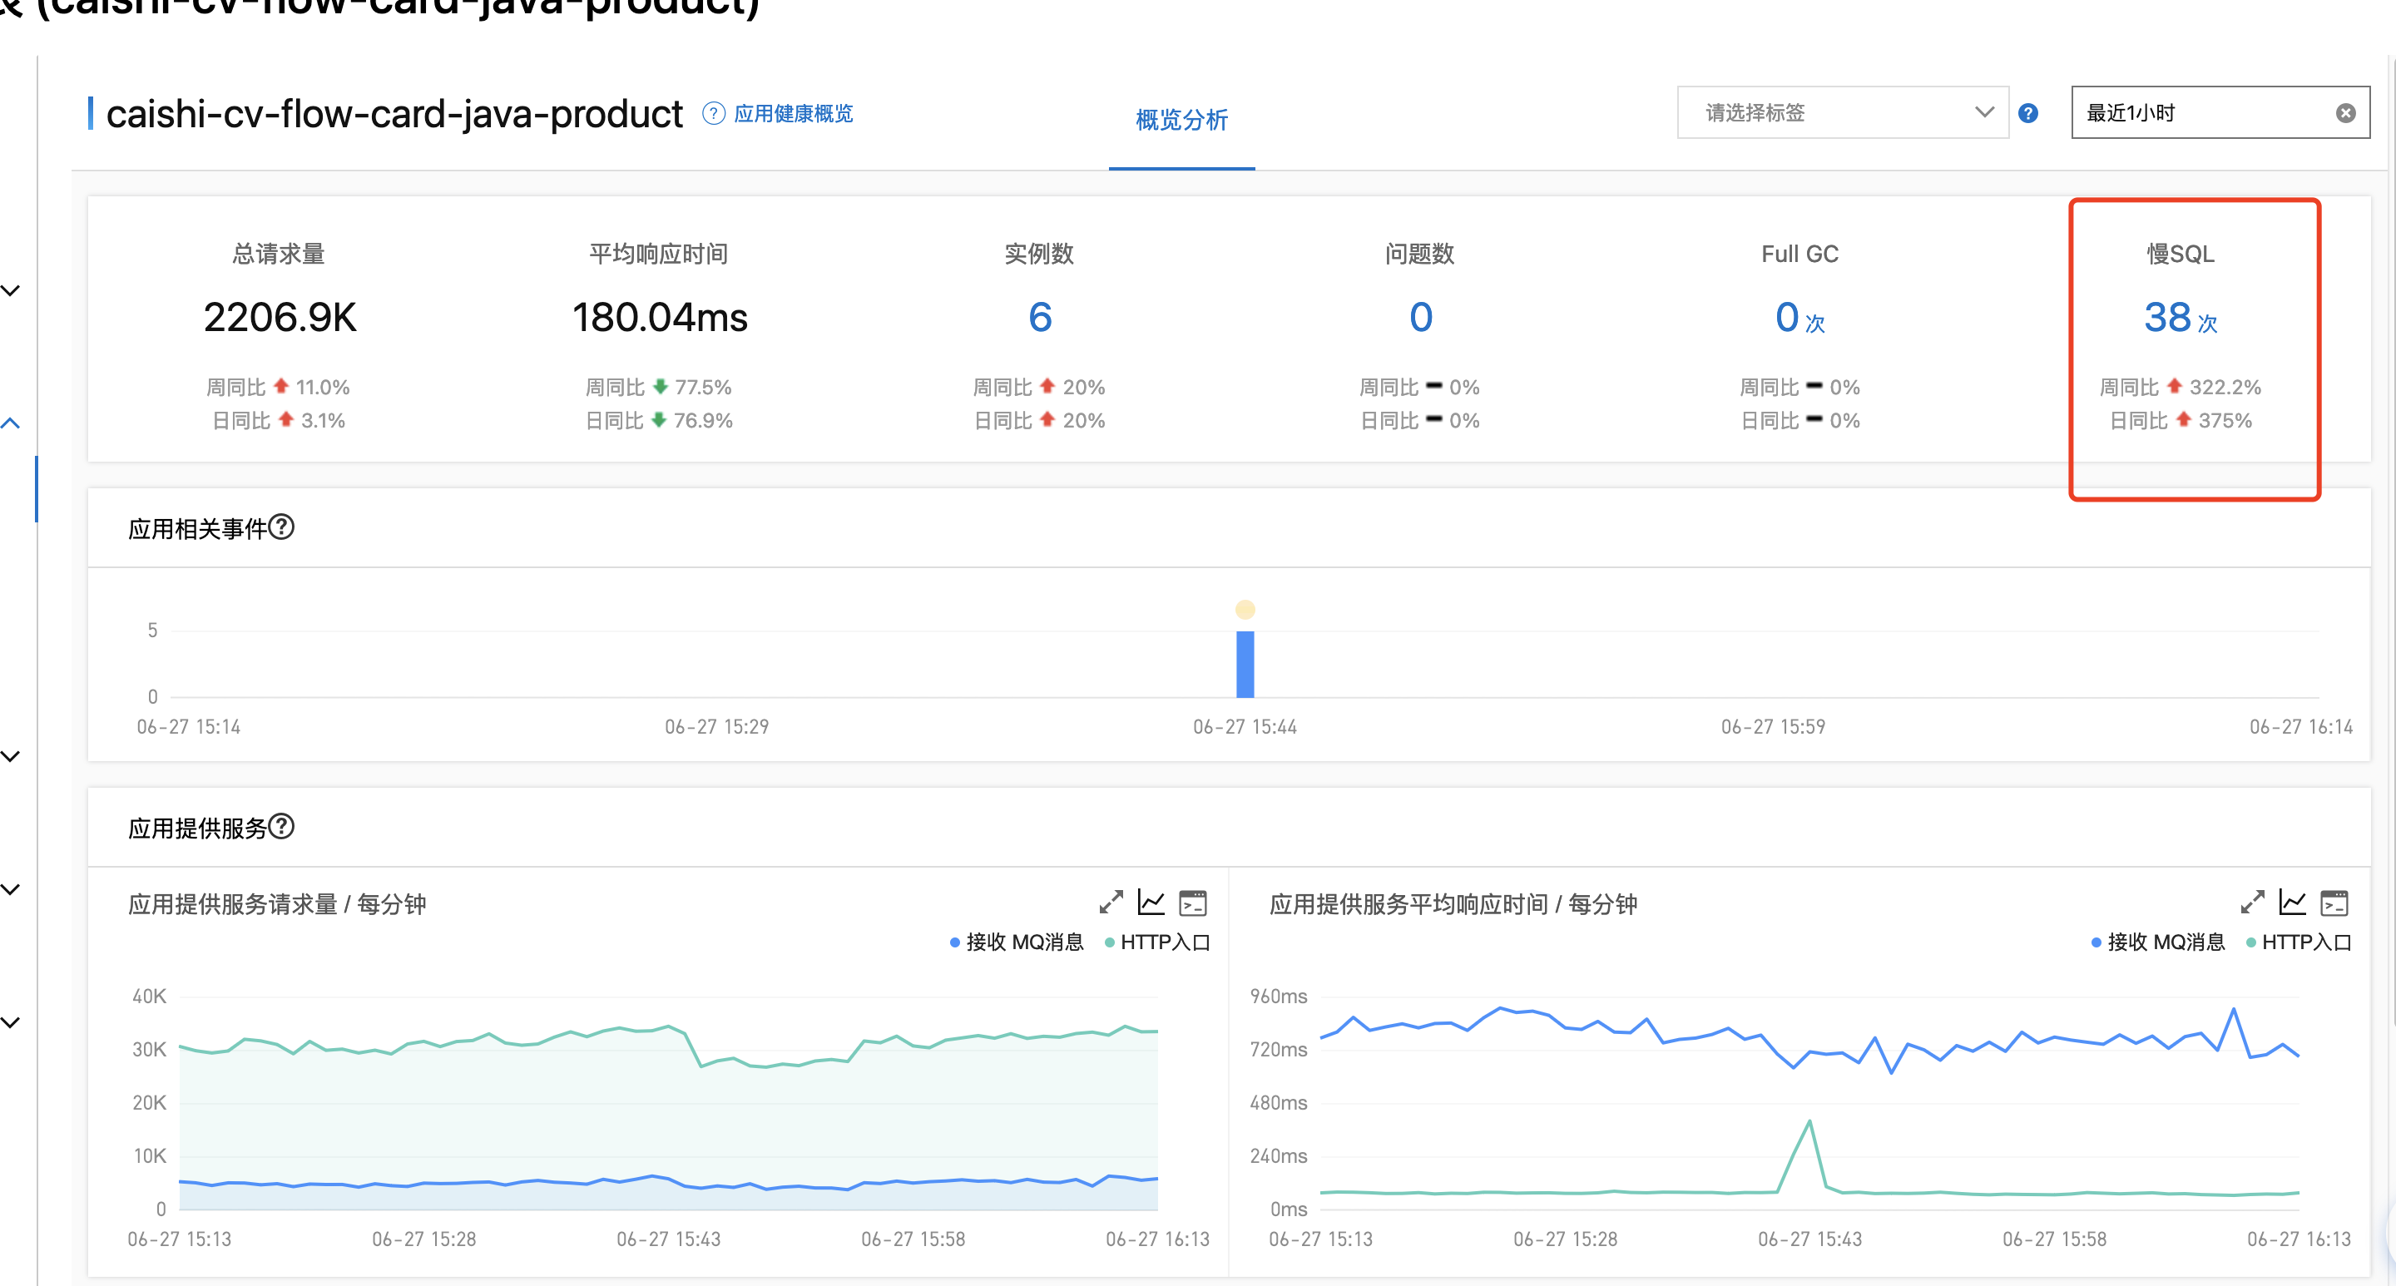
Task: Click help icon beside 应用相关事件
Action: 282,527
